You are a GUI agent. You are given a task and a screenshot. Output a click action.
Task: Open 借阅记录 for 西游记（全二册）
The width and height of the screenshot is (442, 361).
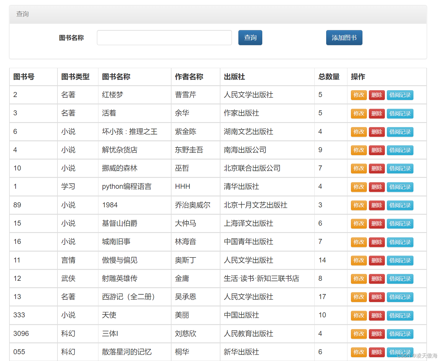pos(400,297)
